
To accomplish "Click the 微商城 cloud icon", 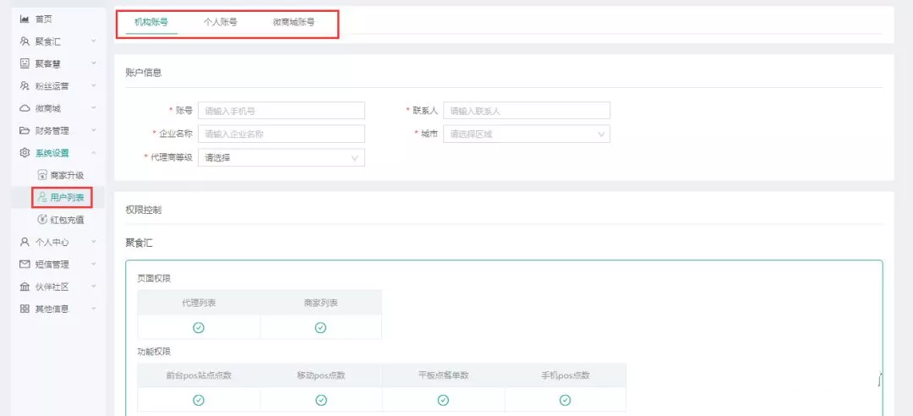I will coord(25,108).
